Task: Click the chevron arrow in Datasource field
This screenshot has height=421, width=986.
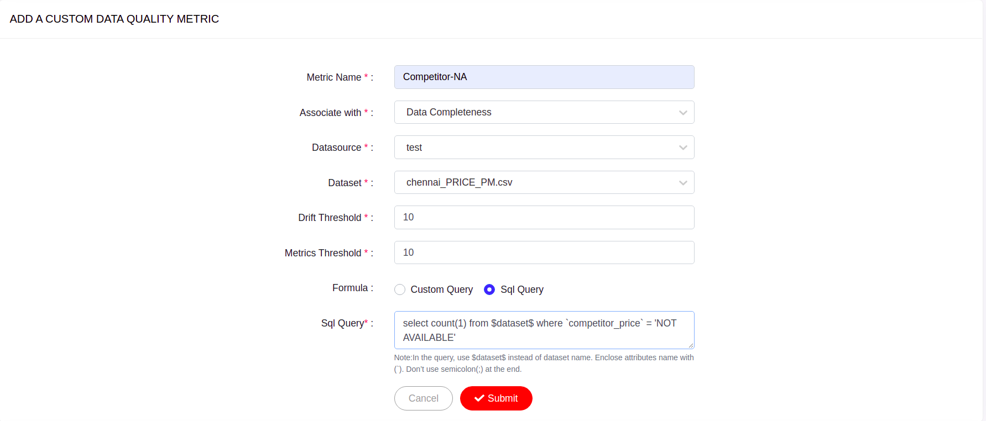Action: pos(683,148)
